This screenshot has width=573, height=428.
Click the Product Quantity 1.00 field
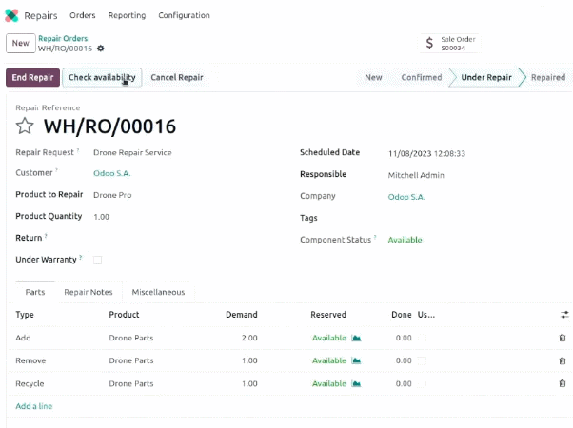[101, 217]
